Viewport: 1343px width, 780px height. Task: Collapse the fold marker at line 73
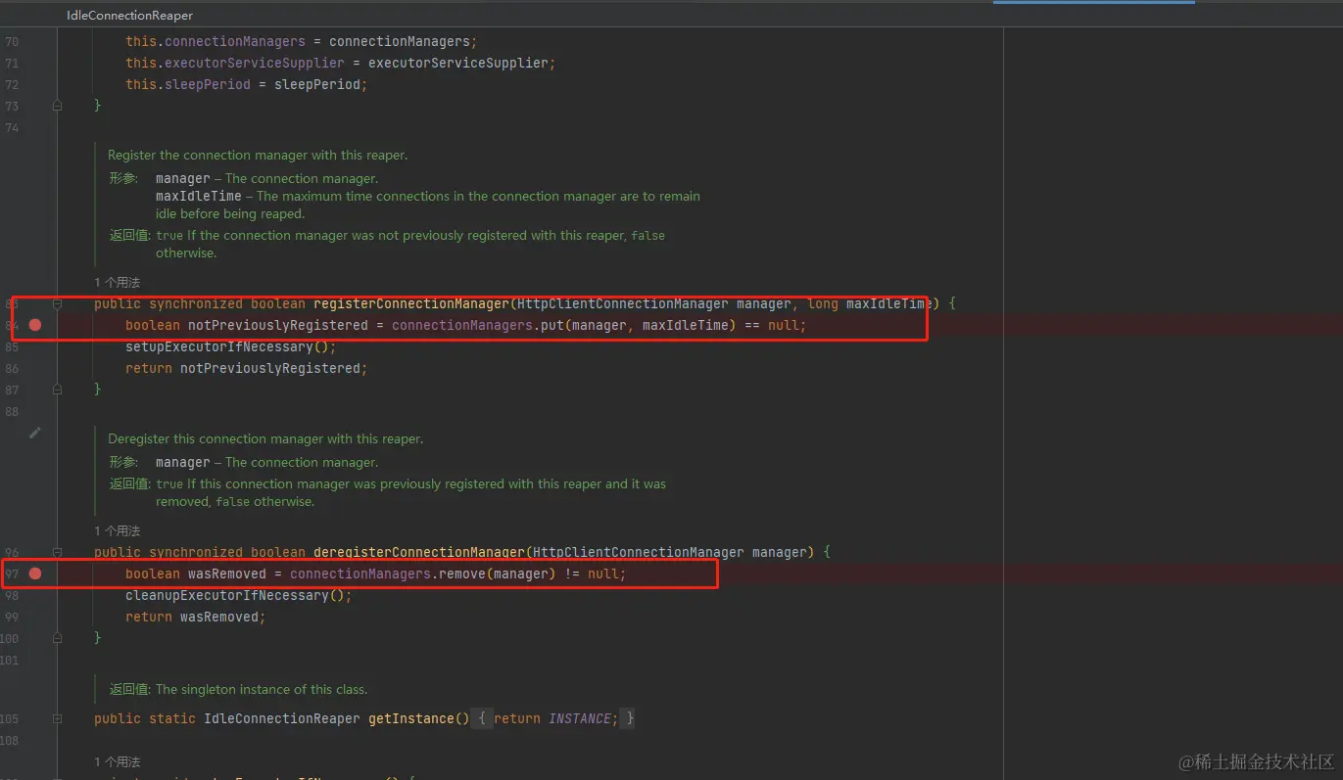tap(57, 106)
